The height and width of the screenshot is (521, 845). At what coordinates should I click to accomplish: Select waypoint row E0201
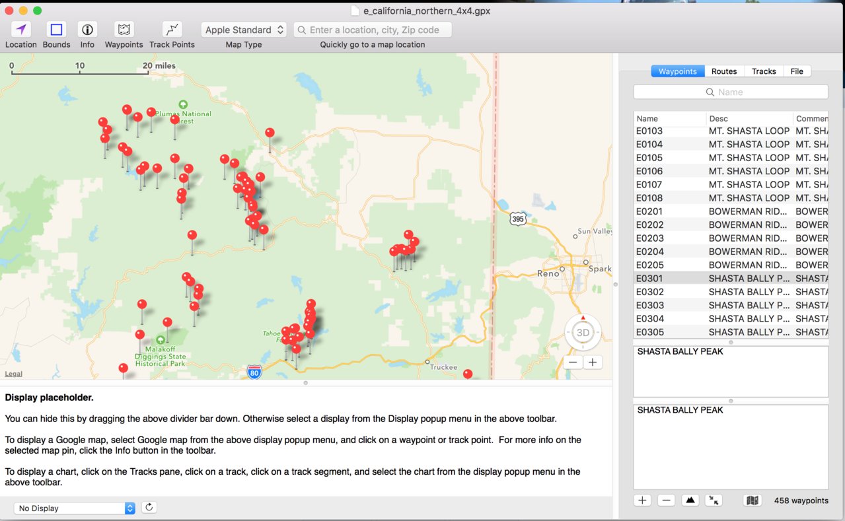[731, 211]
